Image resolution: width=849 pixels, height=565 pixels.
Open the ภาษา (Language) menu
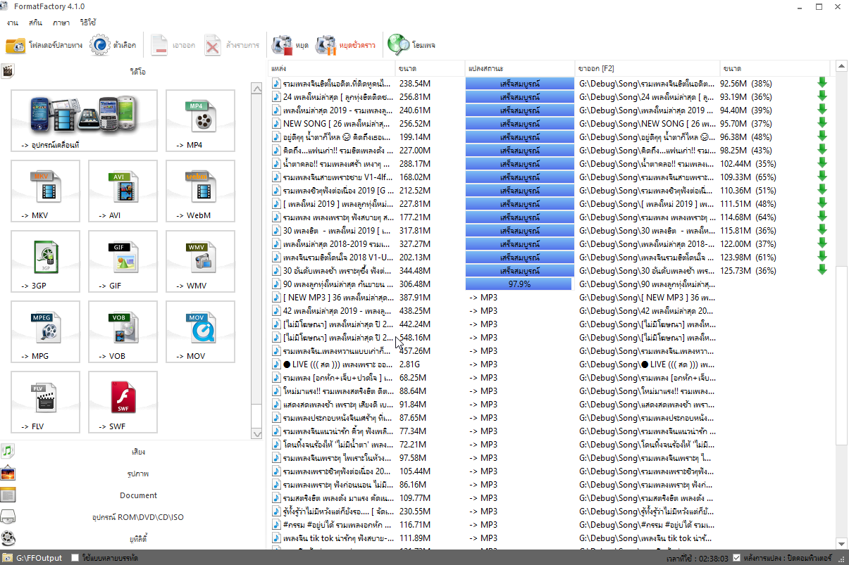(61, 23)
